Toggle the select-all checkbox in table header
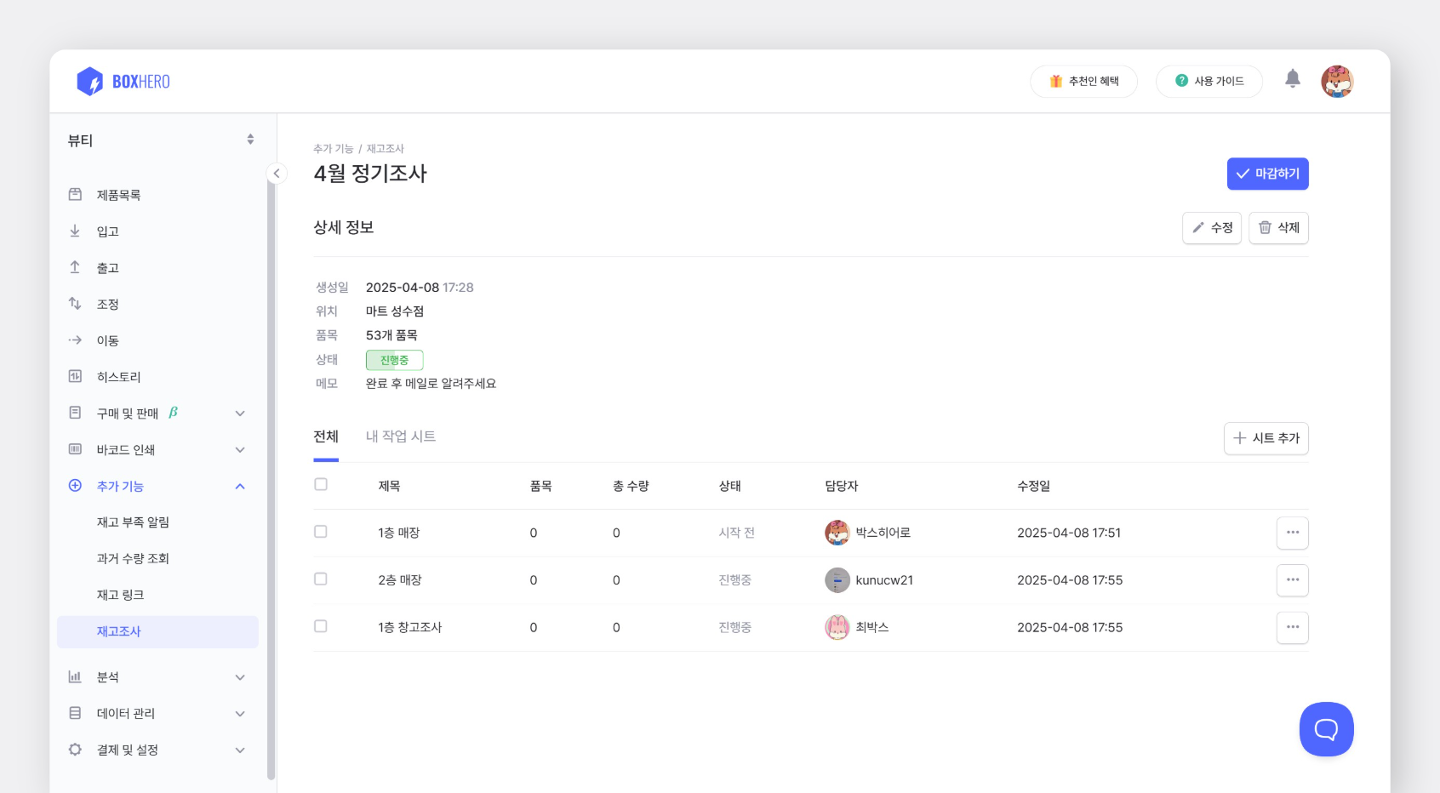This screenshot has height=793, width=1440. click(321, 484)
